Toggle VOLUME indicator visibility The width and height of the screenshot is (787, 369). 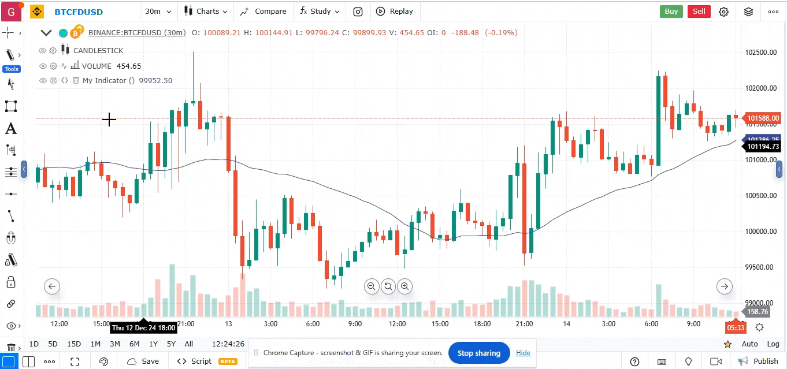click(42, 66)
